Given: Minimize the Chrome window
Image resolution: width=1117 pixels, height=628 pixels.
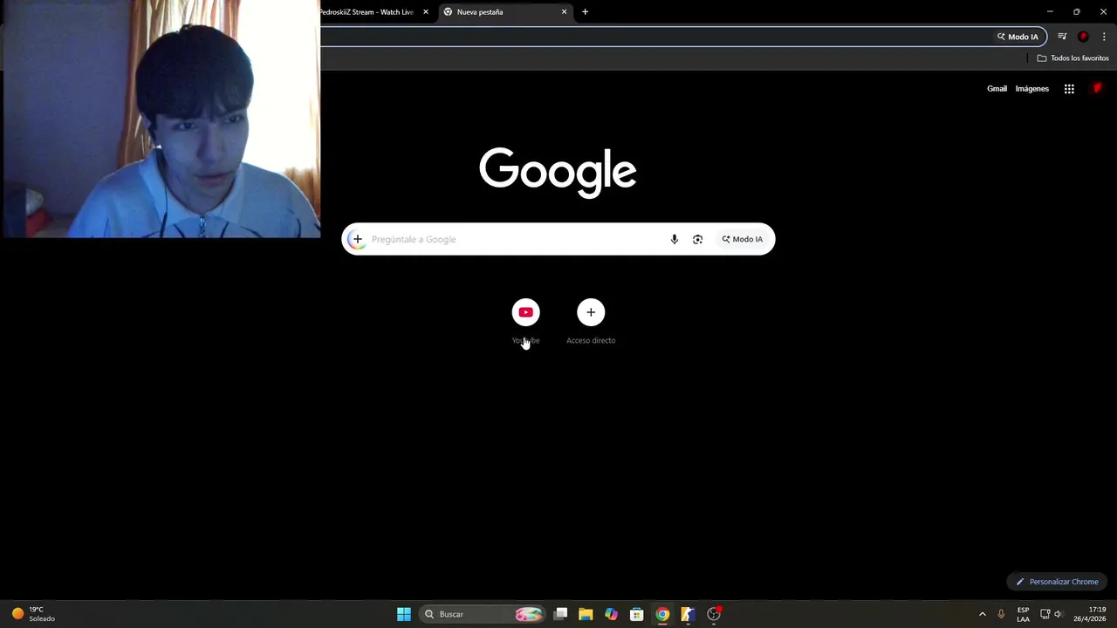Looking at the screenshot, I should click(1050, 11).
